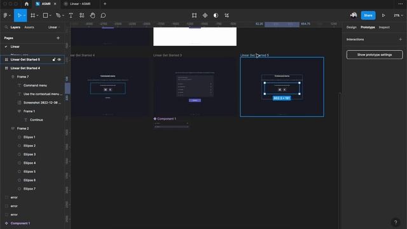407x229 pixels.
Task: Select the Pen tool
Action: [59, 15]
